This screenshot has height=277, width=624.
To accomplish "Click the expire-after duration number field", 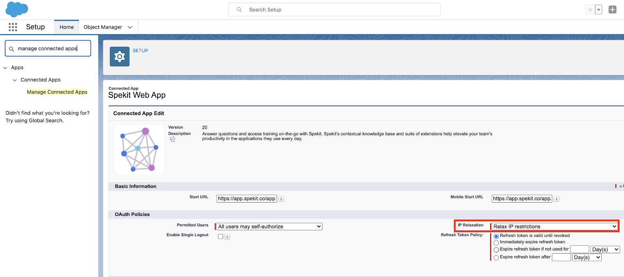I will point(562,257).
